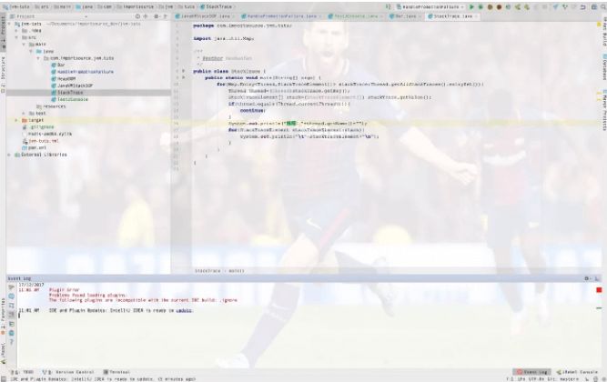Screen dimensions: 607x382
Task: Open the run configuration dropdown
Action: 430,7
